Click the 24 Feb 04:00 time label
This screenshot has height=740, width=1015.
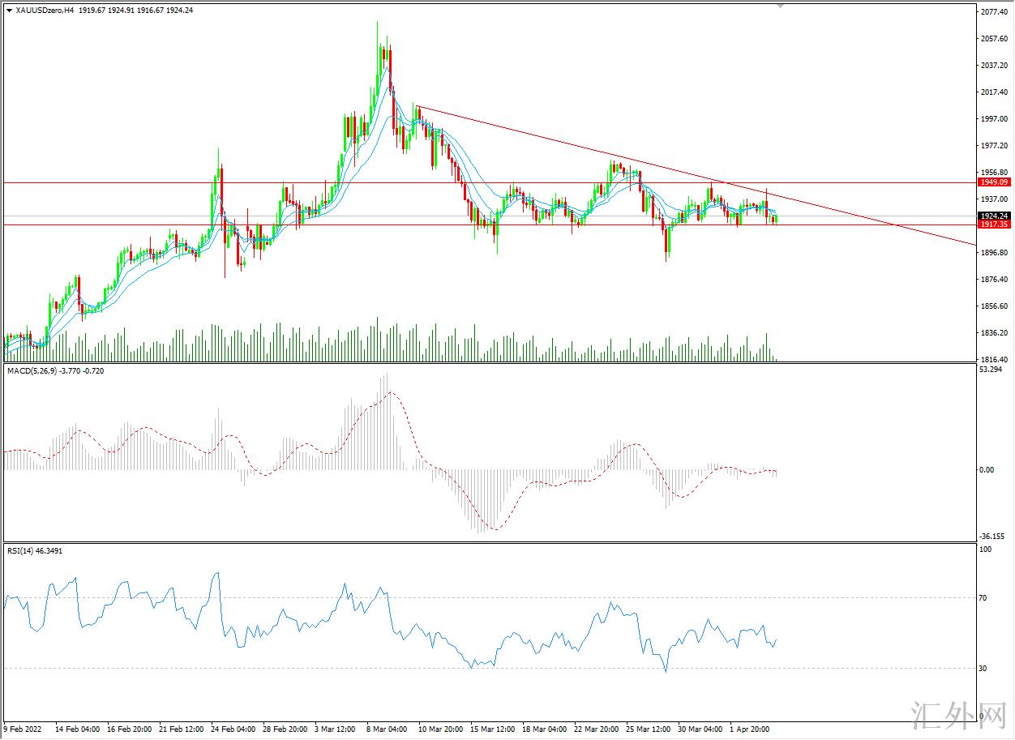[233, 729]
